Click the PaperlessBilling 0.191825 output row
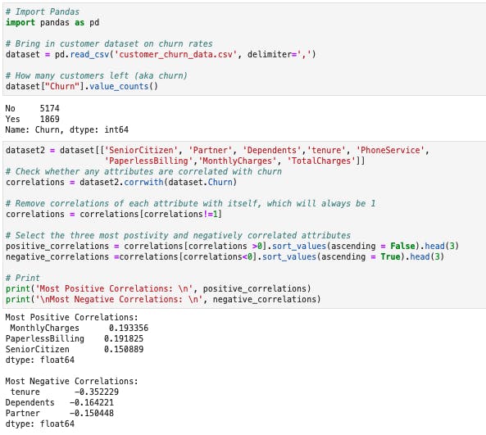The image size is (486, 435). [x=75, y=338]
